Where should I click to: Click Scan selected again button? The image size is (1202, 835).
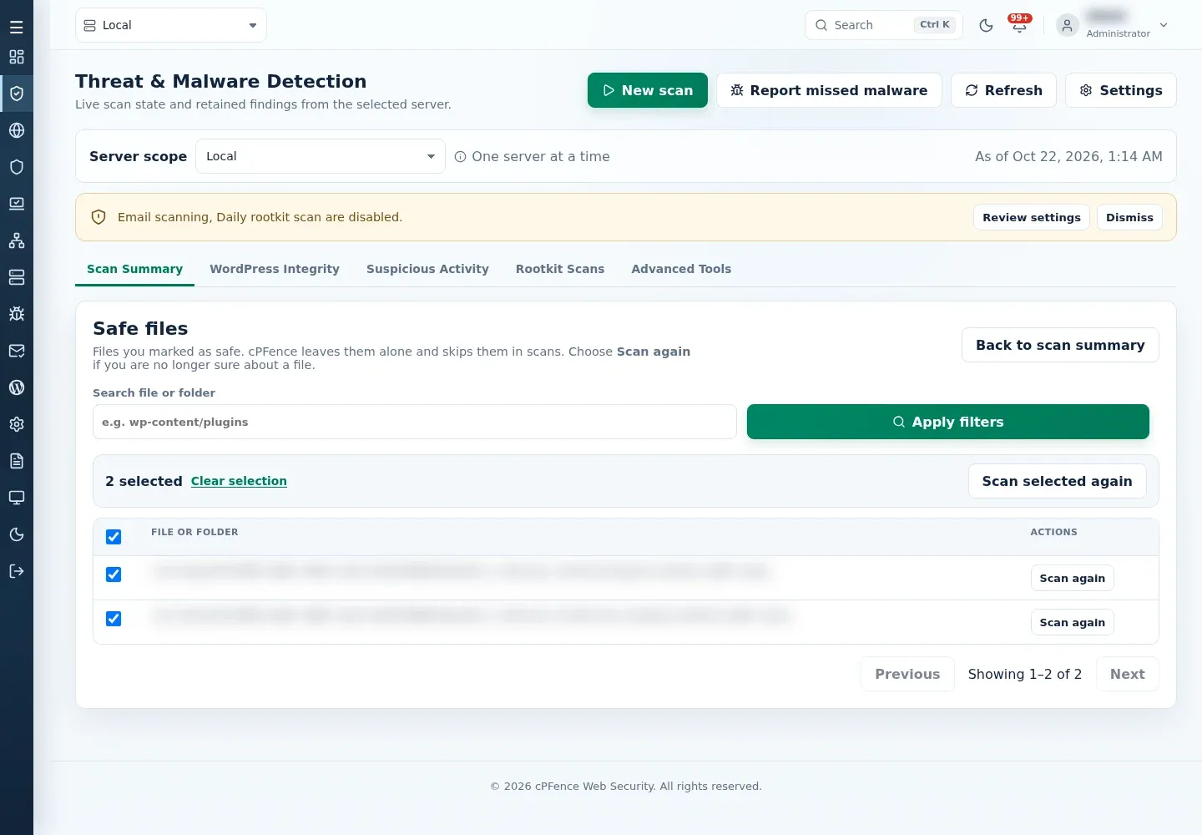1057,481
